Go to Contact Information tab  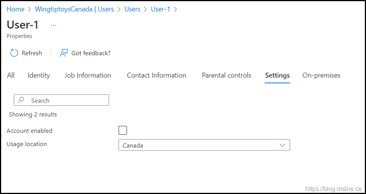pos(156,75)
